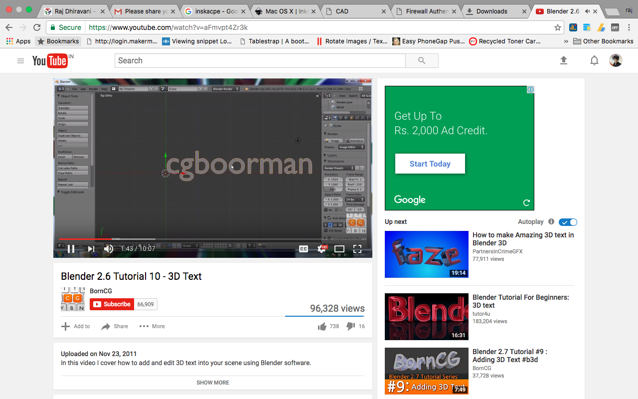Click the extension labeled OFF in the toolbar
The image size is (638, 399).
[615, 27]
